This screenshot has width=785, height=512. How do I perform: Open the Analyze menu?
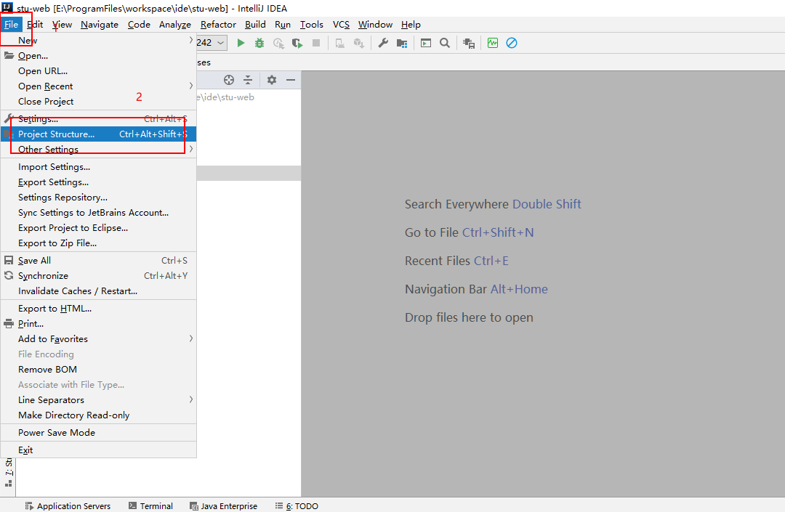tap(174, 25)
